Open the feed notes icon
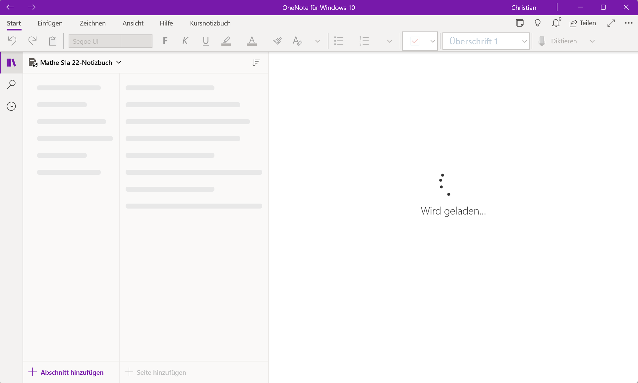 click(x=520, y=23)
